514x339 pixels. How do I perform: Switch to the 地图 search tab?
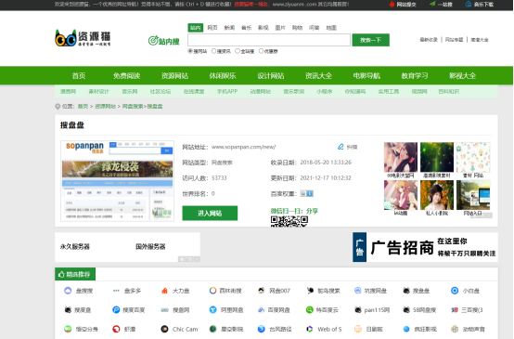(331, 28)
